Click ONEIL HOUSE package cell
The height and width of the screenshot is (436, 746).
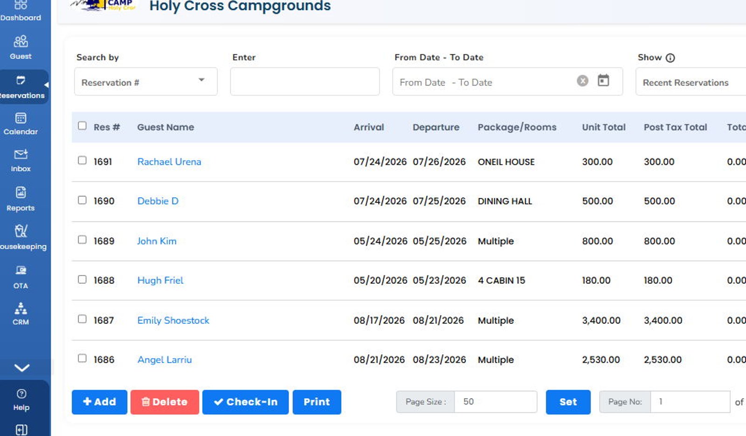tap(506, 162)
